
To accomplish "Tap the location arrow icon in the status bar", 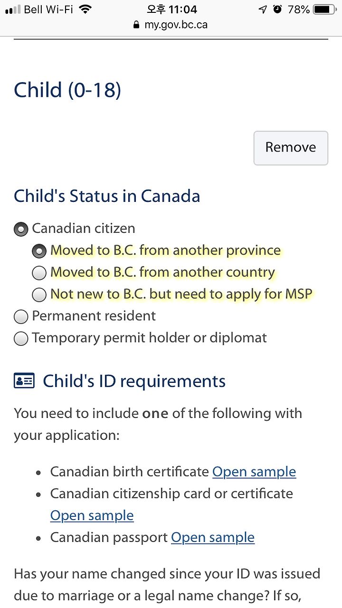I will tap(263, 9).
